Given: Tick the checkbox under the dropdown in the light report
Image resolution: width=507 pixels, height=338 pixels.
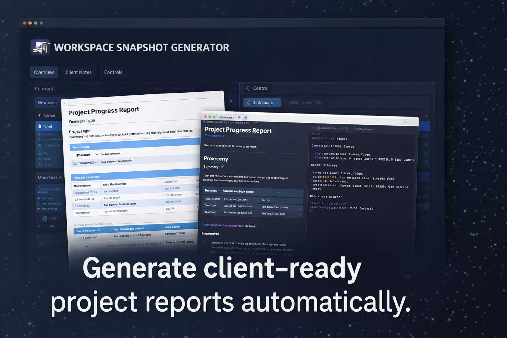Looking at the screenshot, I should tap(75, 163).
